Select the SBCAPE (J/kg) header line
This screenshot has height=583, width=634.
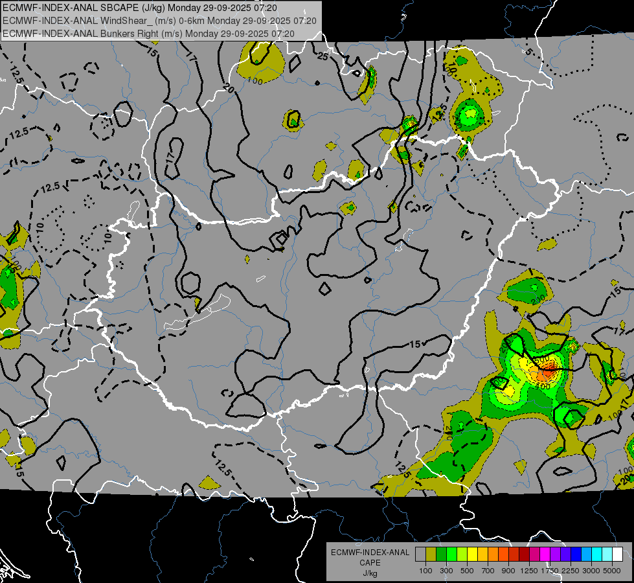(x=140, y=8)
